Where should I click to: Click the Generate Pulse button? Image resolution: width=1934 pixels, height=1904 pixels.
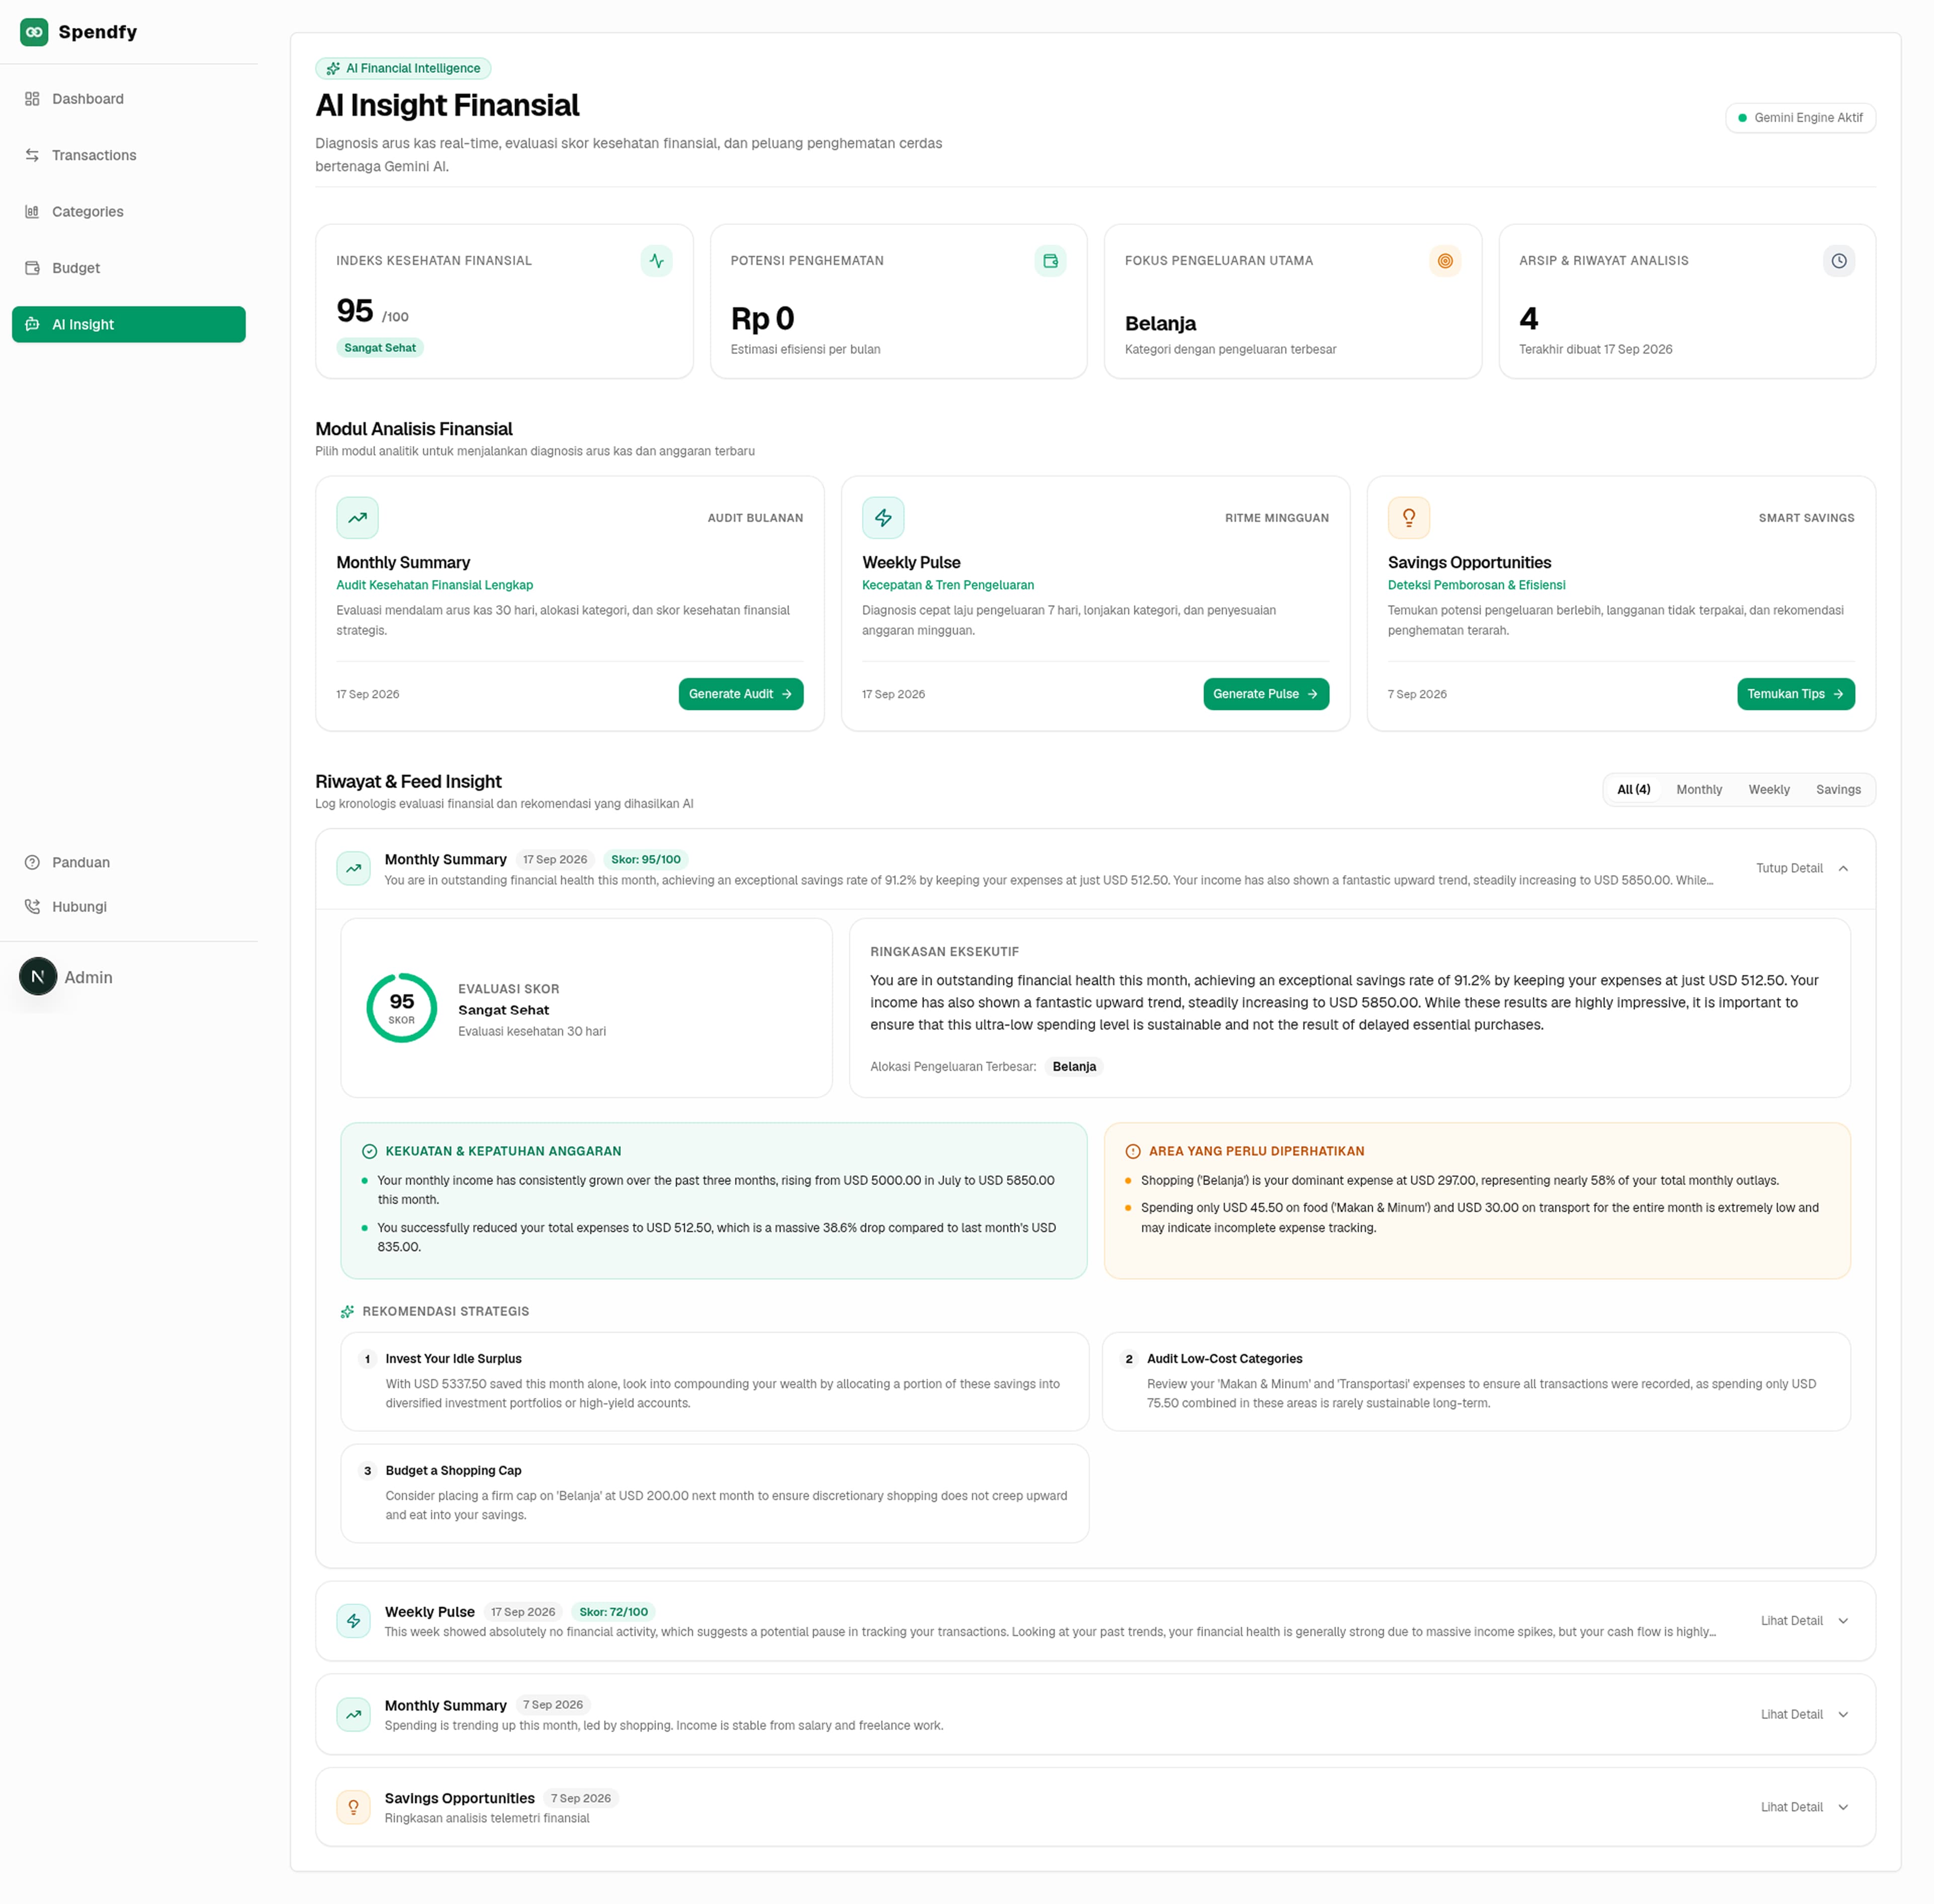coord(1266,694)
